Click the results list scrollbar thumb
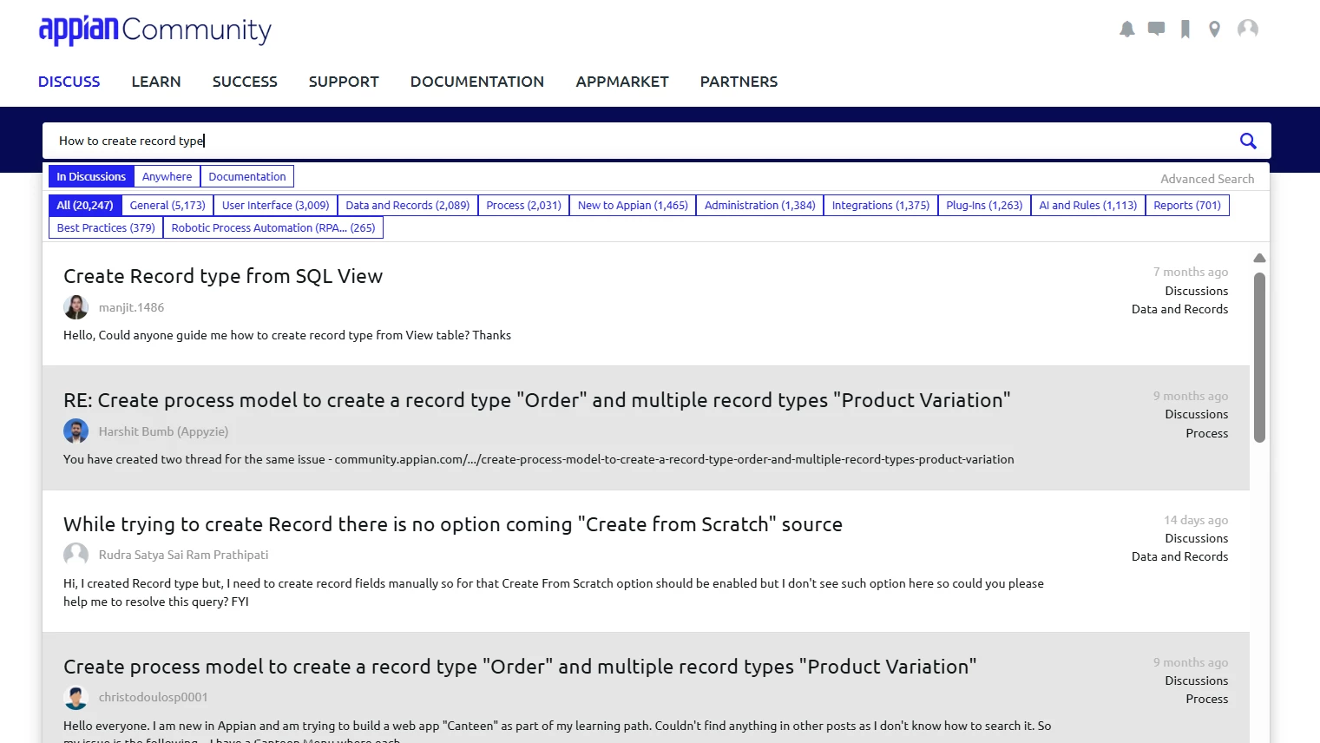Screen dimensions: 1320x743 (1259, 358)
